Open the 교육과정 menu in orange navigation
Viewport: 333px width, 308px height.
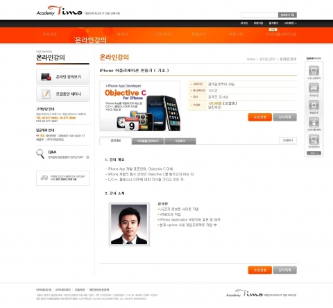49,34
